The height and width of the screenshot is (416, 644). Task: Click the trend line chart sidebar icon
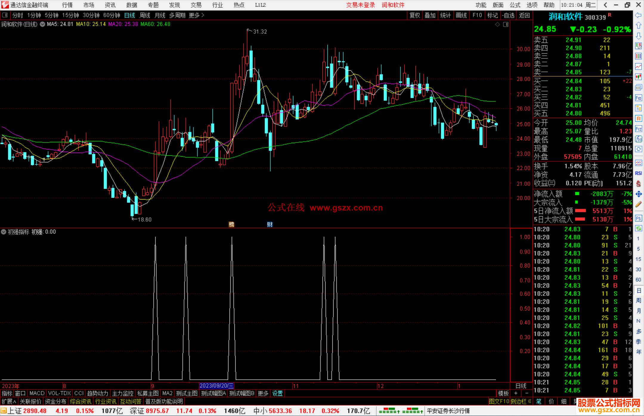(638, 67)
